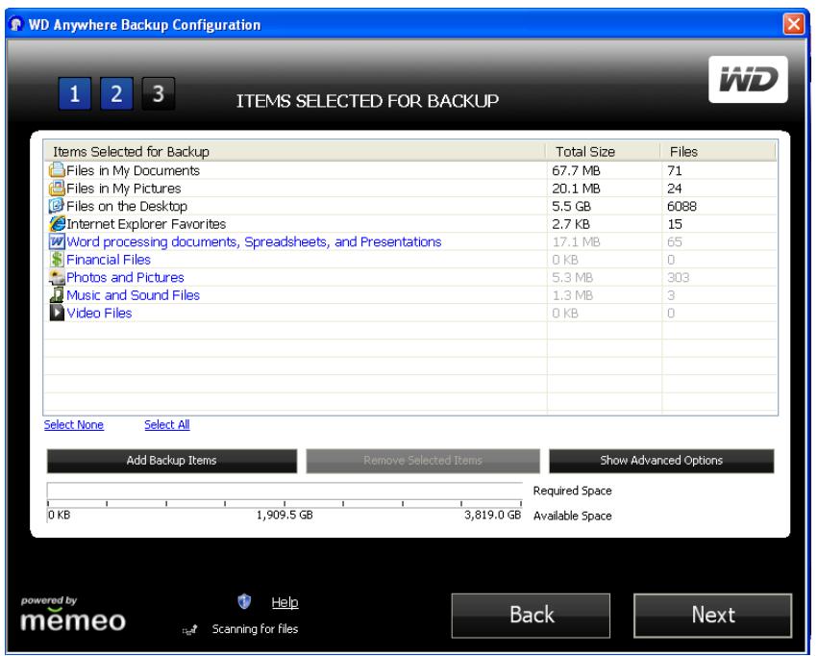Click the Photos and Pictures icon
The width and height of the screenshot is (818, 656).
click(x=57, y=277)
